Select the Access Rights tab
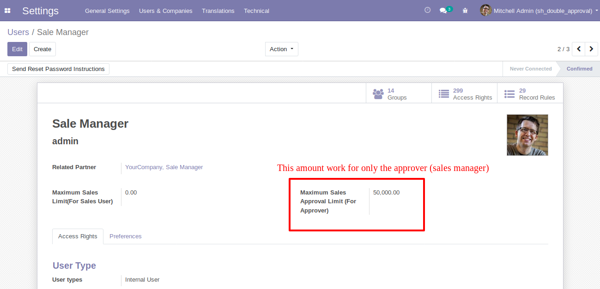The width and height of the screenshot is (600, 289). tap(78, 236)
